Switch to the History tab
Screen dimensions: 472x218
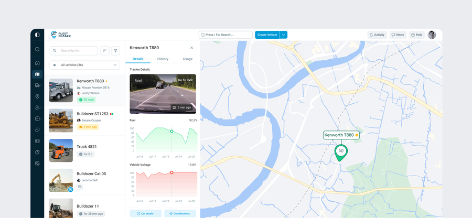[x=163, y=59]
